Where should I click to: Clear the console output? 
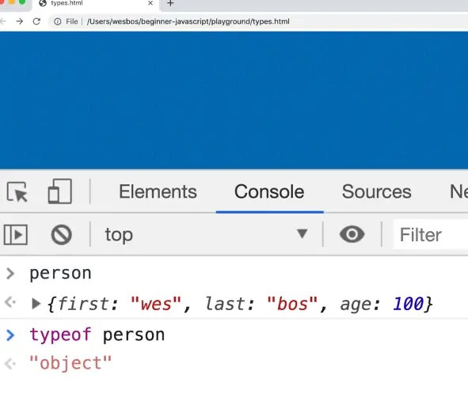[x=62, y=235]
